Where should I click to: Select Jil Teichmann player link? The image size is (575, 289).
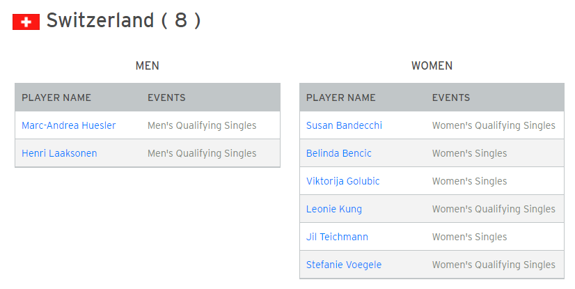tap(337, 237)
